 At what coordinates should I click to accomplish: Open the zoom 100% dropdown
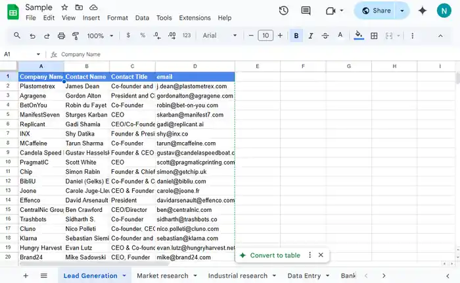[x=100, y=36]
